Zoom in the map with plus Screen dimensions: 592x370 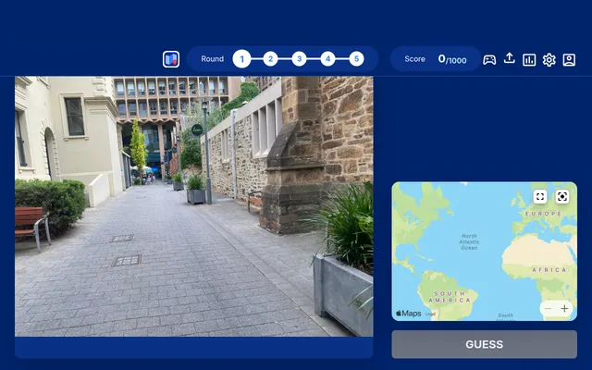[x=564, y=308]
